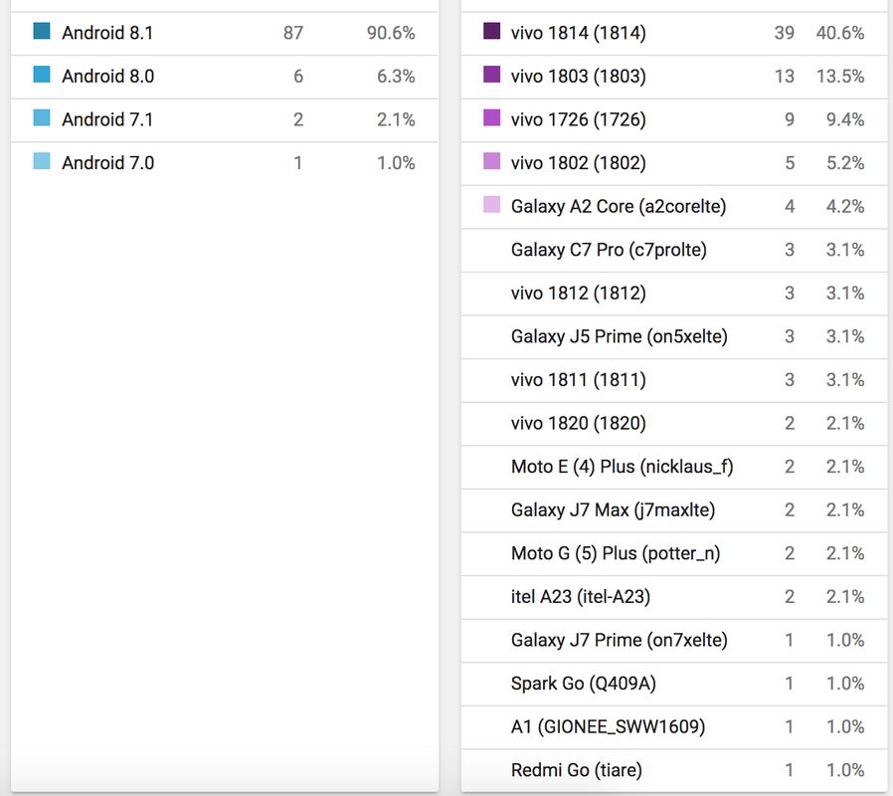
Task: Click the Android 8.0 color swatch
Action: pyautogui.click(x=42, y=75)
